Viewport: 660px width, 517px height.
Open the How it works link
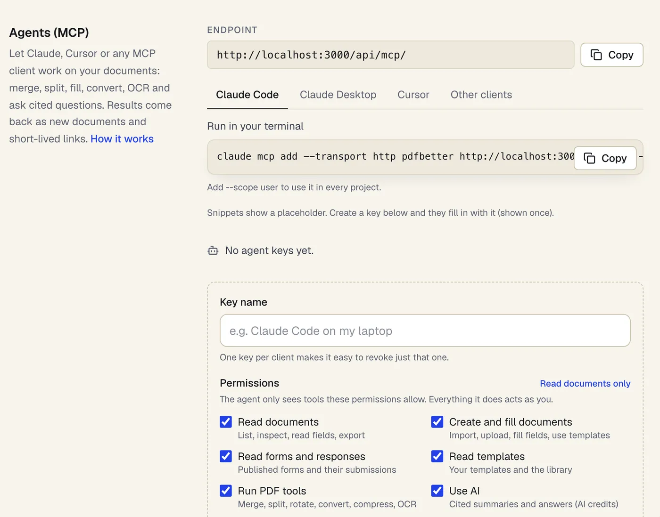(x=122, y=139)
